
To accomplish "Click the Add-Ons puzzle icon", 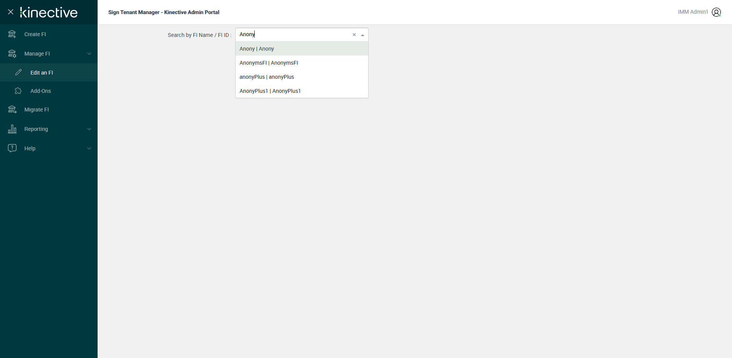I will (x=18, y=91).
